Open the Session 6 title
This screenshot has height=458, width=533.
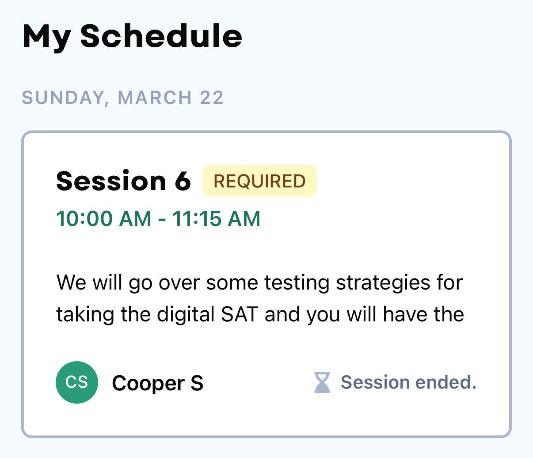(123, 181)
